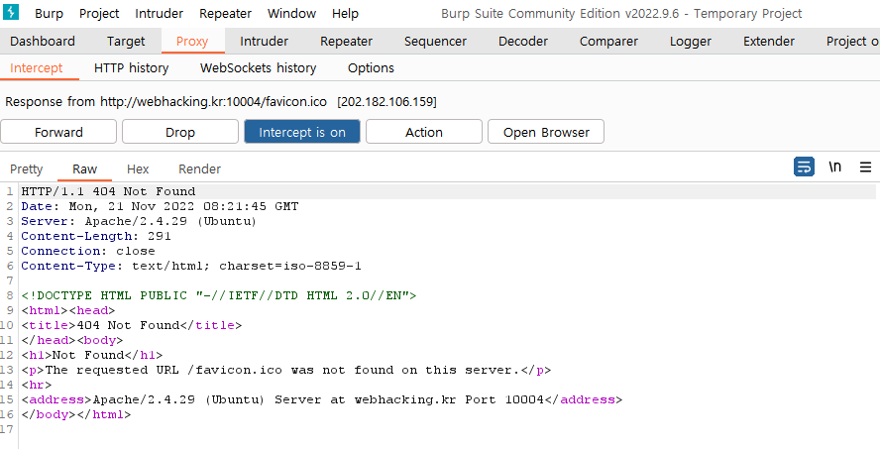Open the Window menu
Image resolution: width=880 pixels, height=449 pixels.
pyautogui.click(x=291, y=14)
